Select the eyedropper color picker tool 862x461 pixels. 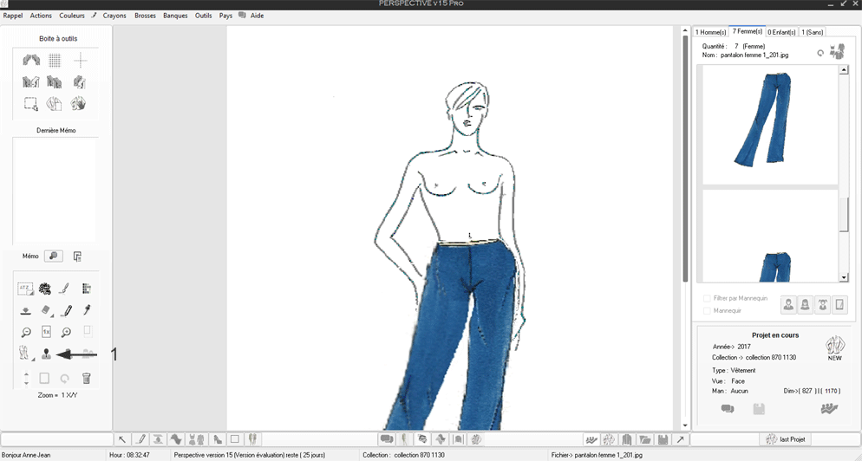click(x=87, y=310)
